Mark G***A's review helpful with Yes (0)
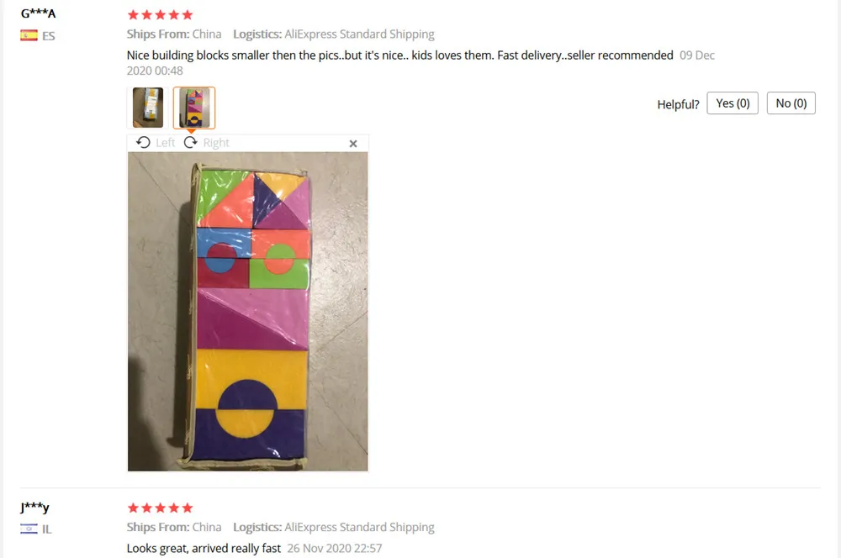The width and height of the screenshot is (841, 558). point(733,103)
